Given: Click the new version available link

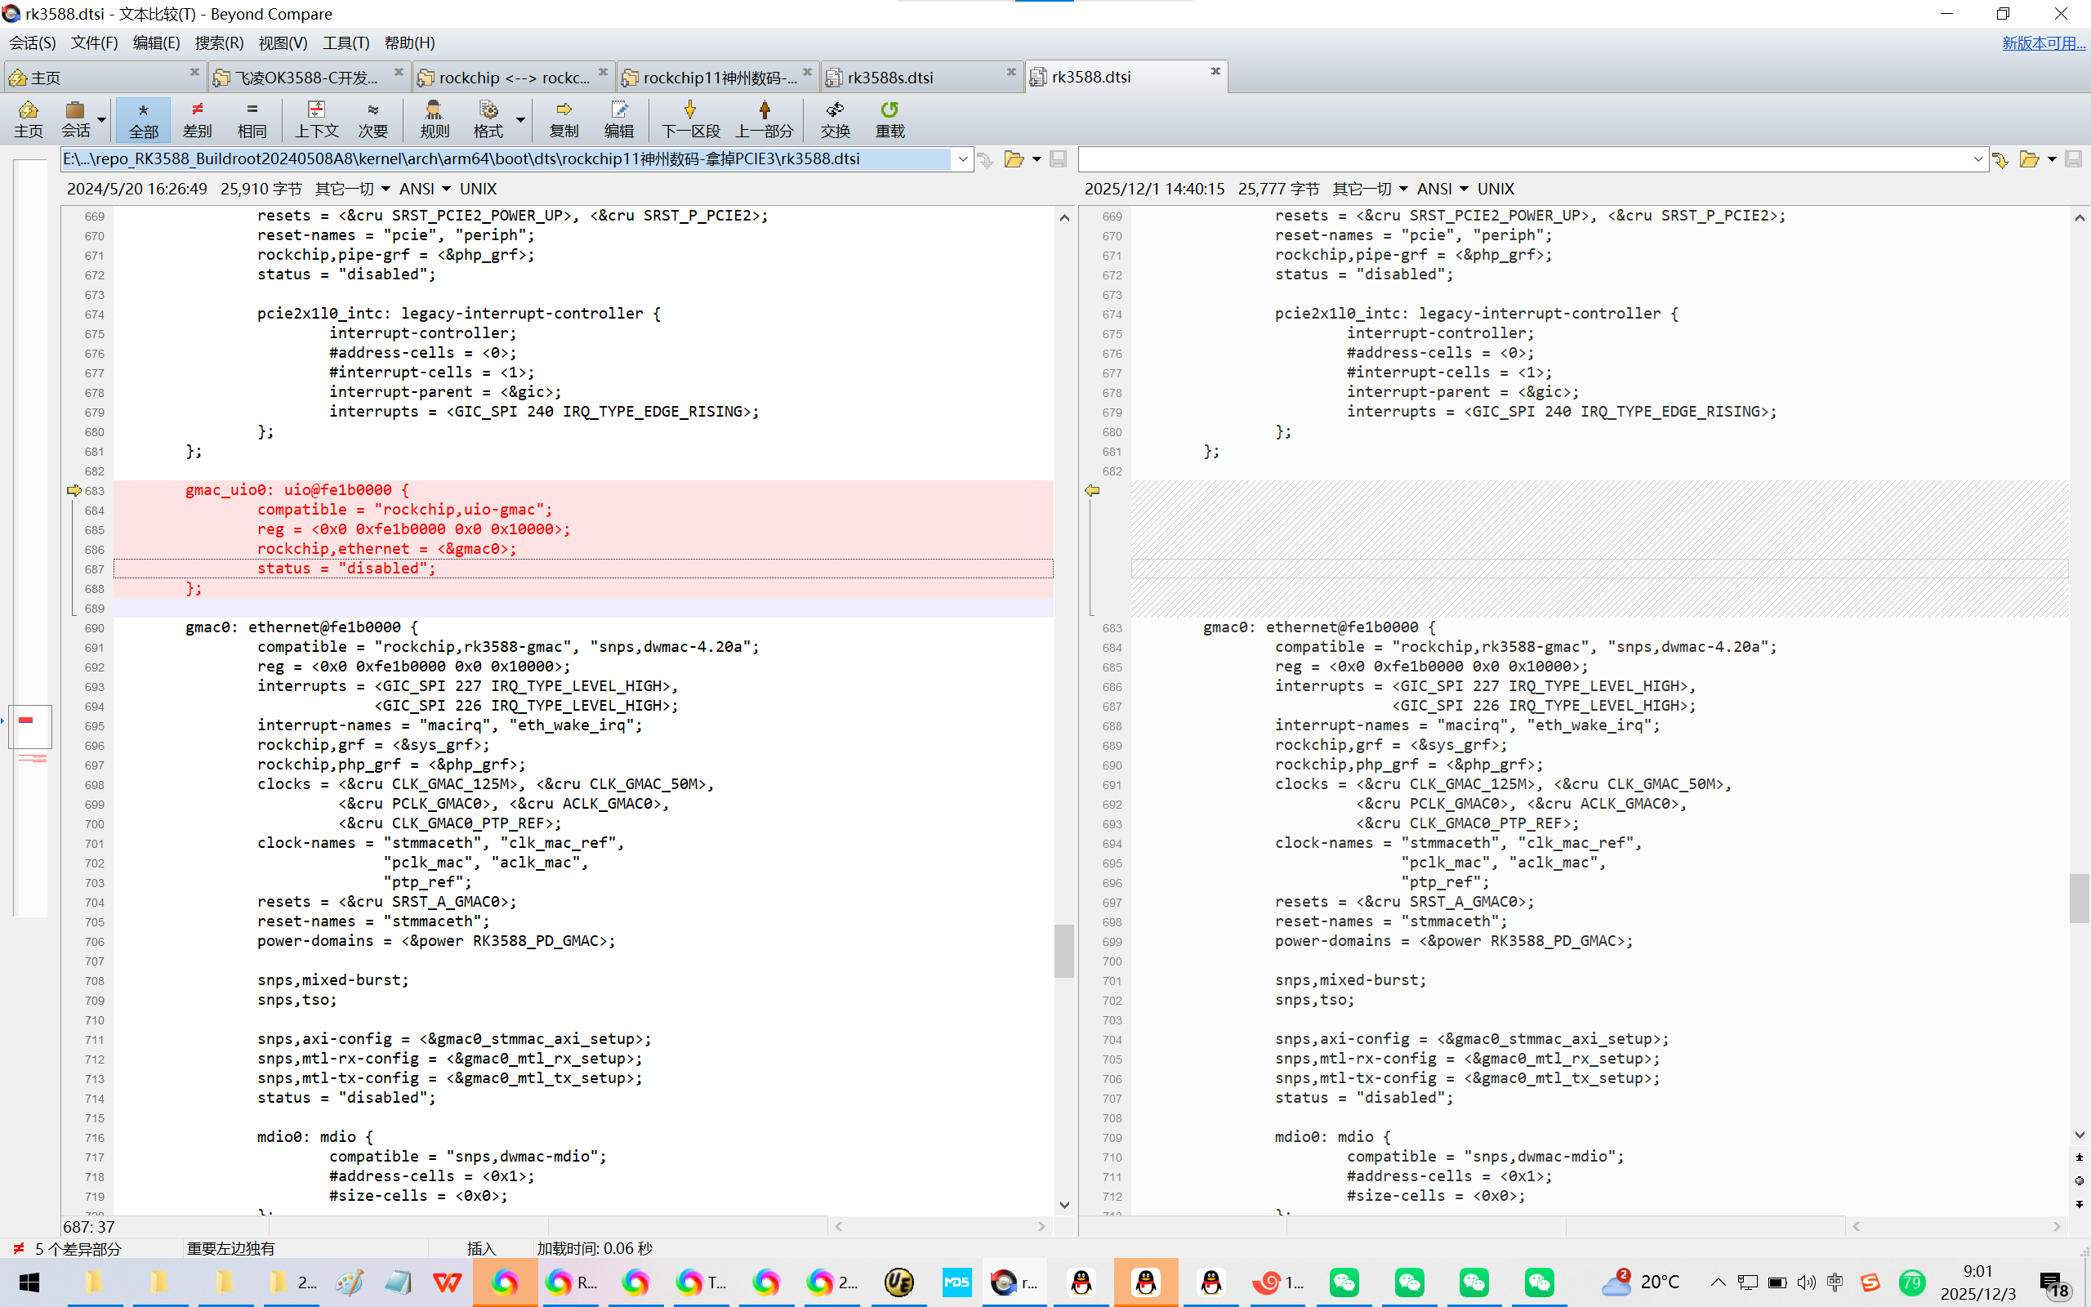Looking at the screenshot, I should coord(2043,42).
